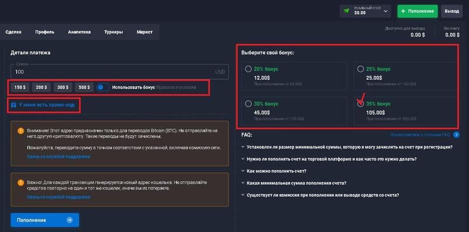Select the 25% бонус radio option

[361, 69]
